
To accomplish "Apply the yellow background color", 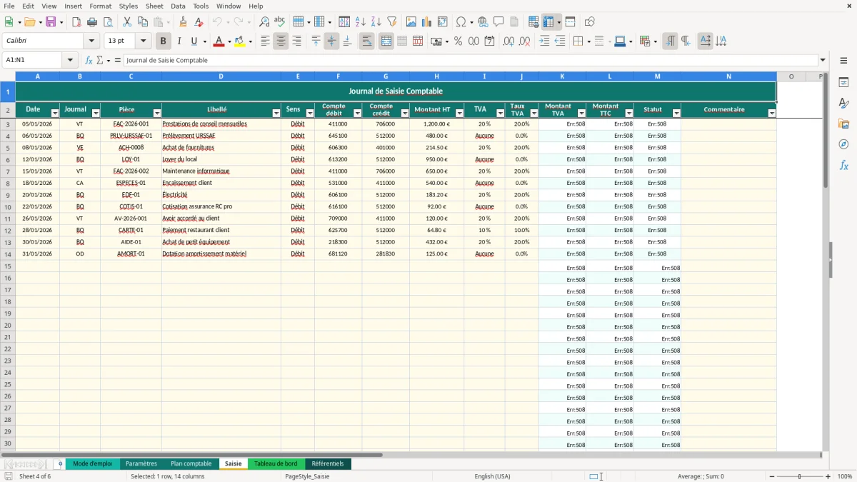I will (x=239, y=41).
